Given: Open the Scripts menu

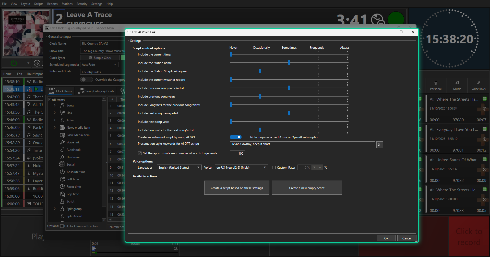Looking at the screenshot, I should click(x=39, y=4).
